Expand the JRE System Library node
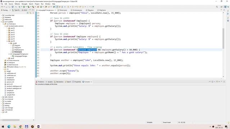 click(3, 67)
